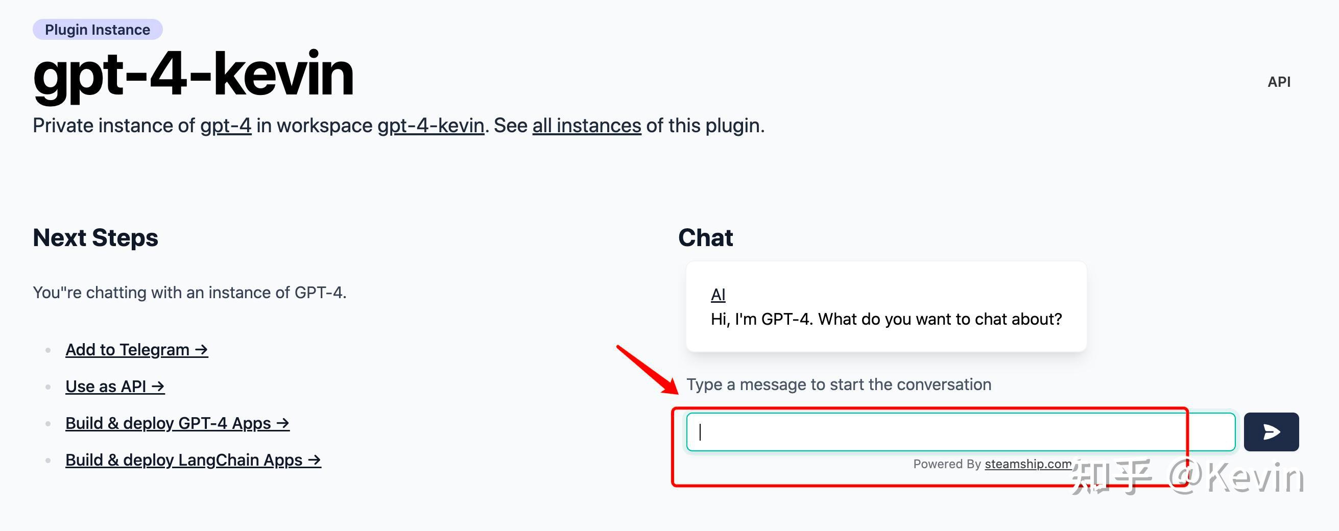This screenshot has height=531, width=1339.
Task: Click the Next Steps heading
Action: click(95, 238)
